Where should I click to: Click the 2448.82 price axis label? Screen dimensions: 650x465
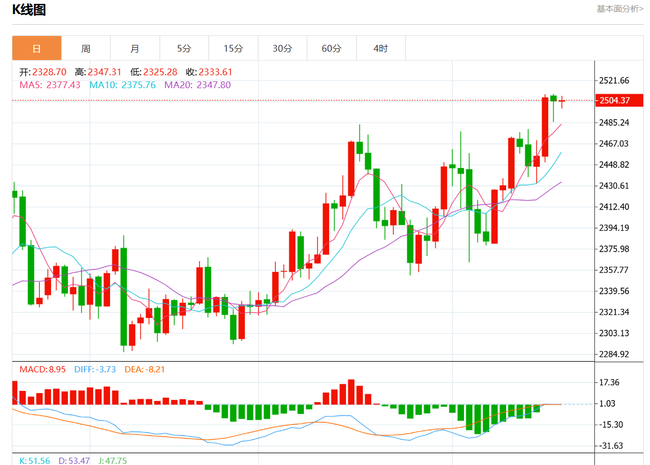[x=614, y=165]
